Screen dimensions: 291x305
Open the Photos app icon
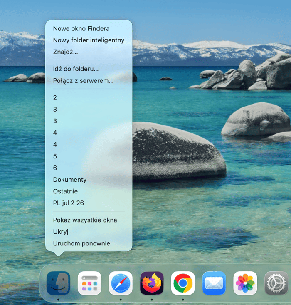[245, 283]
